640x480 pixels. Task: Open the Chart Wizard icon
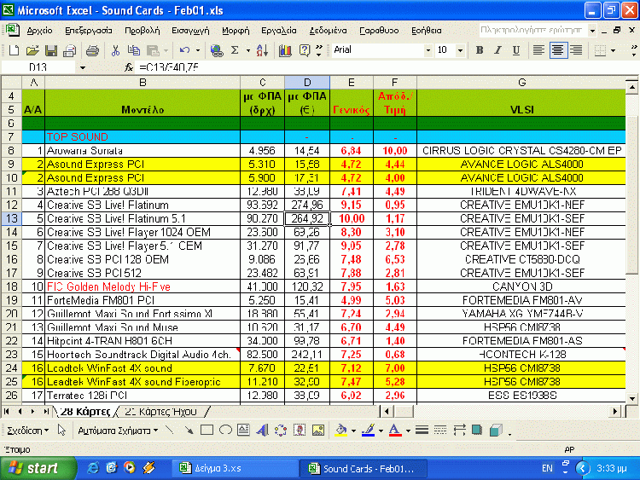click(x=285, y=50)
